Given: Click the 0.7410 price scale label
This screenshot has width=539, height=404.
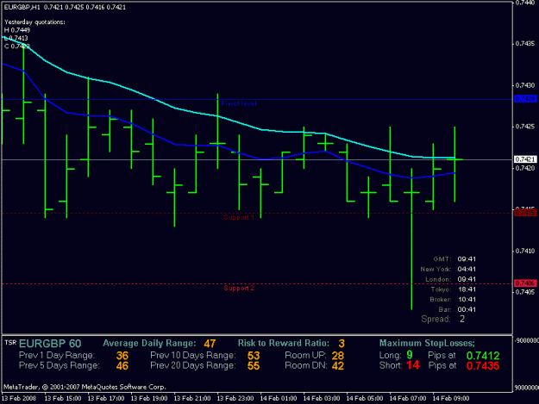Looking at the screenshot, I should tap(525, 252).
